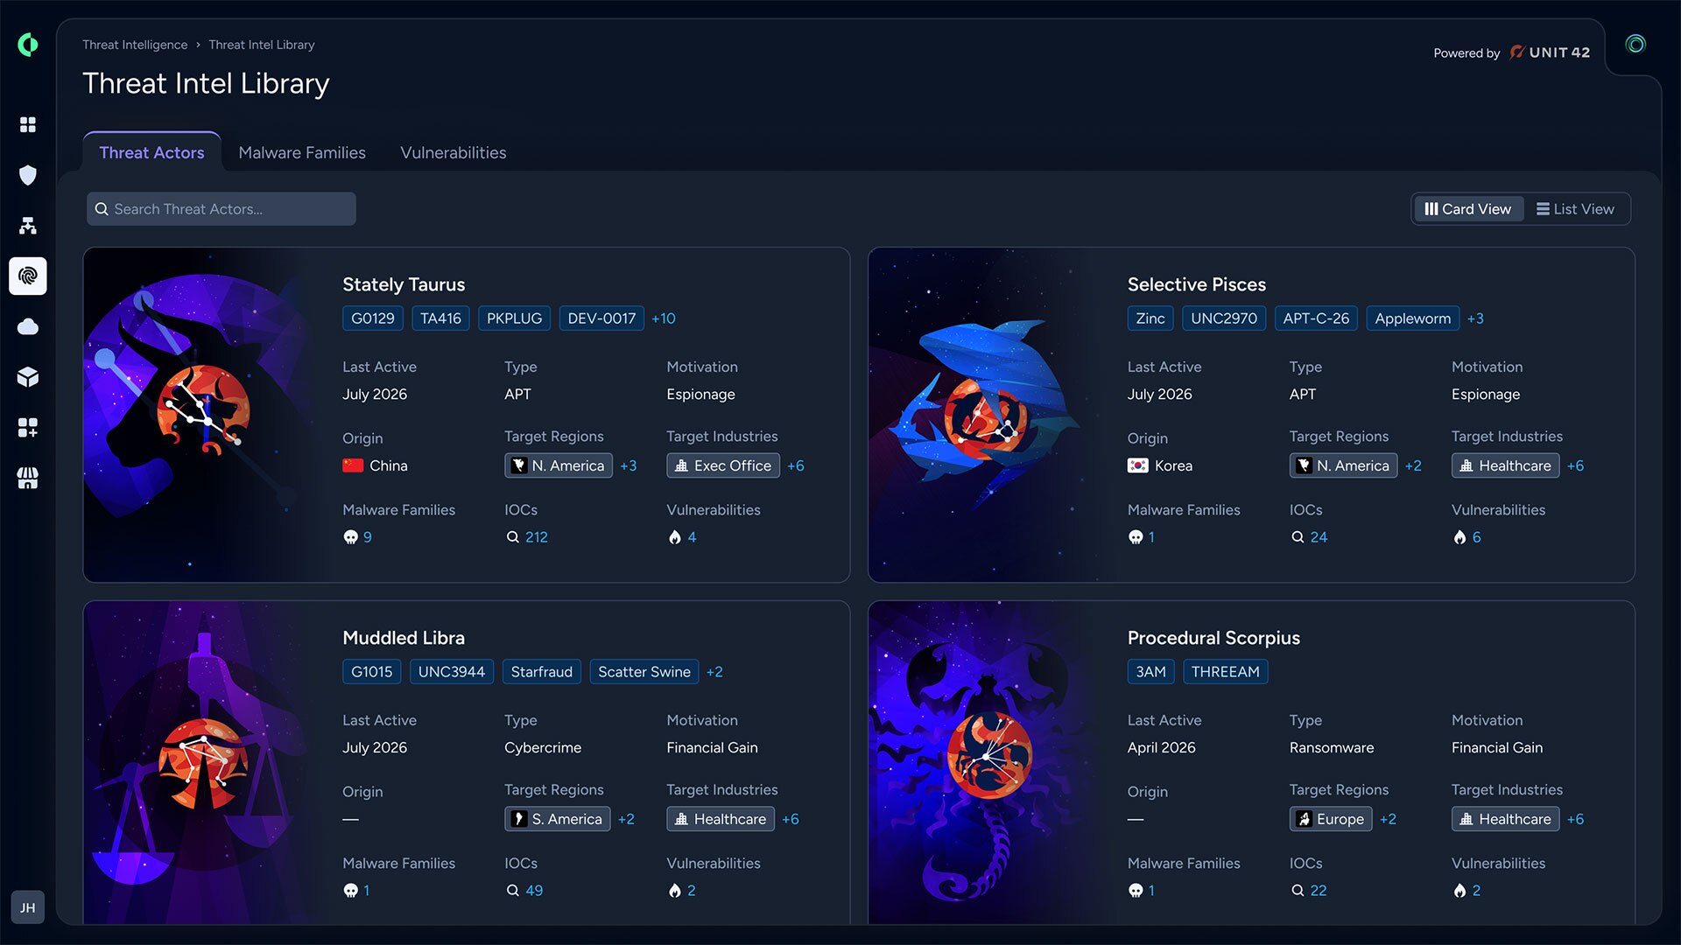Click Muddled Libra vulnerabilities flame icon
The image size is (1681, 945).
tap(675, 891)
